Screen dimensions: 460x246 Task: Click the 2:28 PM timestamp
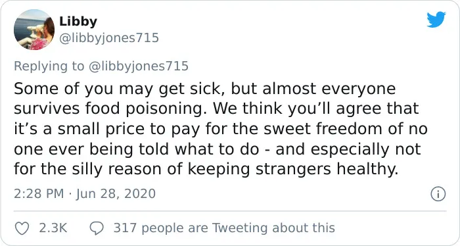tap(39, 194)
